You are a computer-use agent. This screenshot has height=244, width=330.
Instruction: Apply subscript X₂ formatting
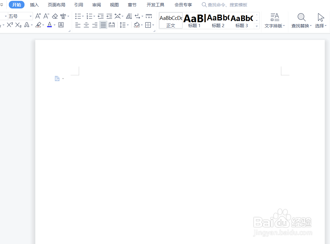18,25
